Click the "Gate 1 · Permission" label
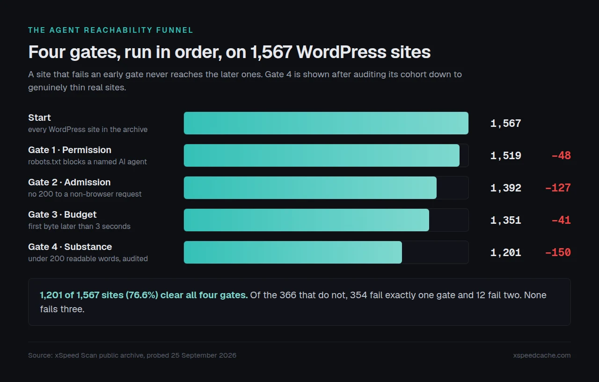 70,150
